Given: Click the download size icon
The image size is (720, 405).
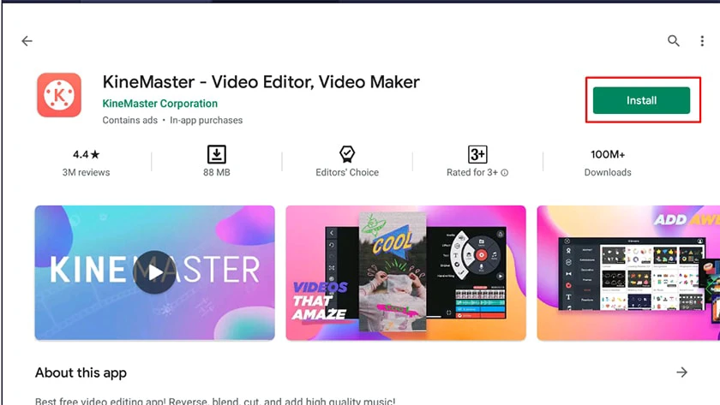Looking at the screenshot, I should [217, 154].
